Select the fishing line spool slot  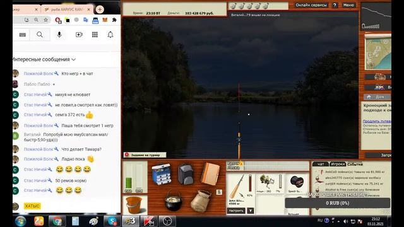[297, 183]
